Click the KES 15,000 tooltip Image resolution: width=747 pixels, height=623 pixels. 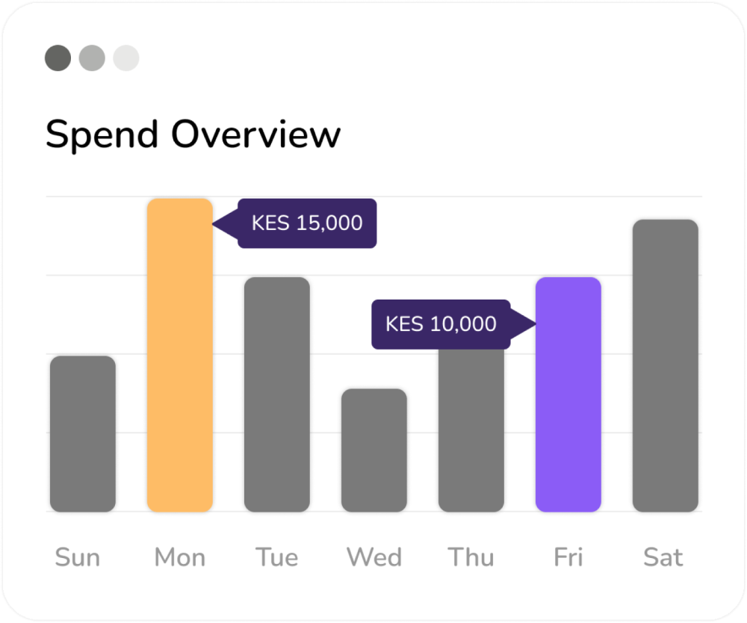306,223
